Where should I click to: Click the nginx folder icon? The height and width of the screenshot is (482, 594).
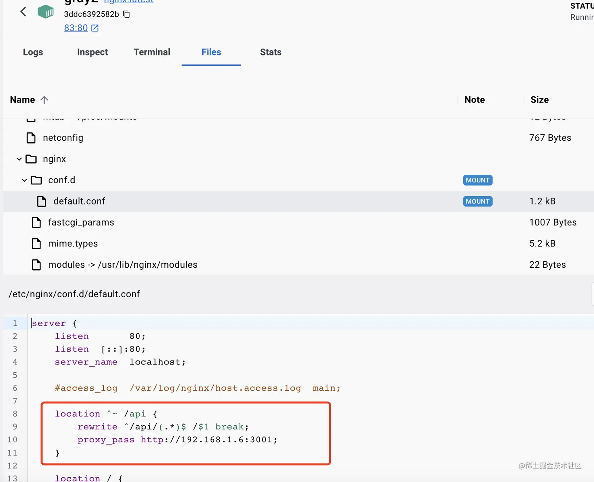click(x=31, y=159)
